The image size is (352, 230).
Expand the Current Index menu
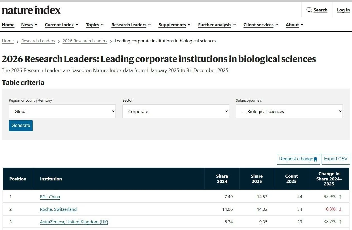(x=62, y=25)
